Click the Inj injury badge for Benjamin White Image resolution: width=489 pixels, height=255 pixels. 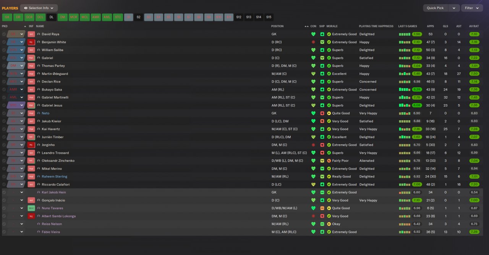[x=31, y=42]
